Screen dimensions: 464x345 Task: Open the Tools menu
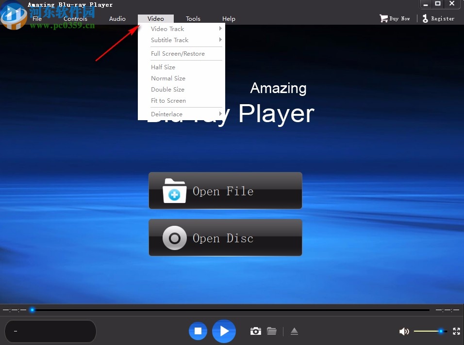pos(193,18)
